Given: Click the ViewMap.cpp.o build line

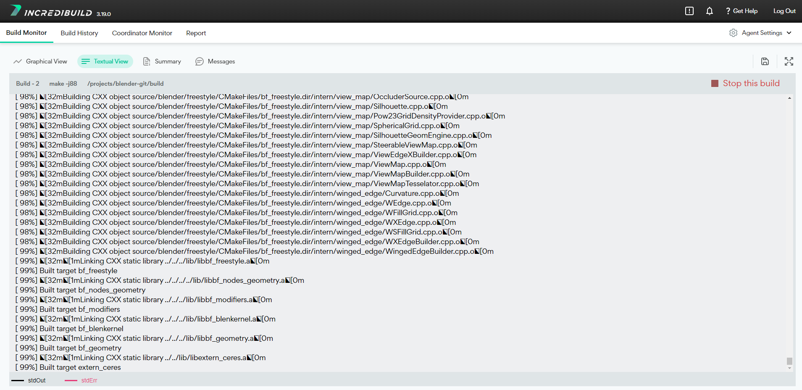Looking at the screenshot, I should tap(231, 164).
